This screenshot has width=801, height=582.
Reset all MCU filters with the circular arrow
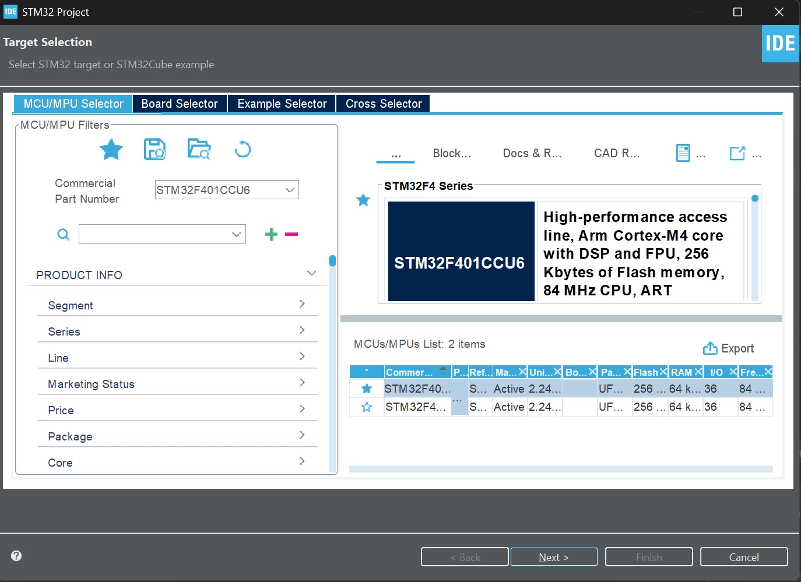[243, 150]
